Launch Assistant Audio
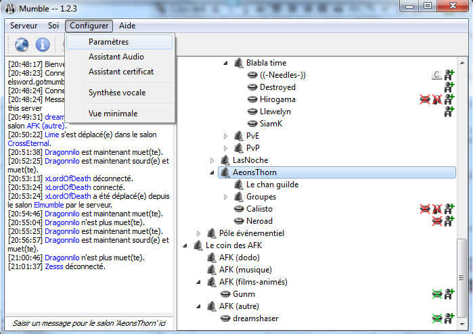 pyautogui.click(x=120, y=57)
